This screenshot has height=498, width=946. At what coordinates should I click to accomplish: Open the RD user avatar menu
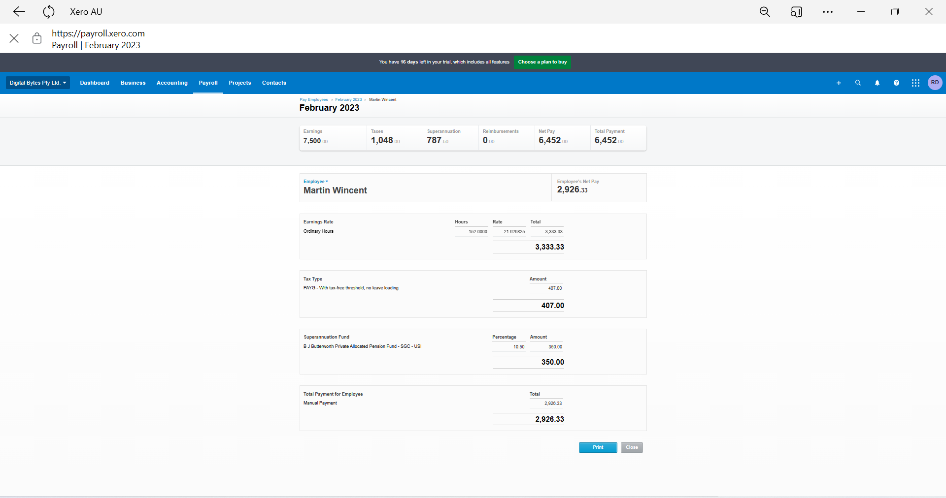click(935, 83)
